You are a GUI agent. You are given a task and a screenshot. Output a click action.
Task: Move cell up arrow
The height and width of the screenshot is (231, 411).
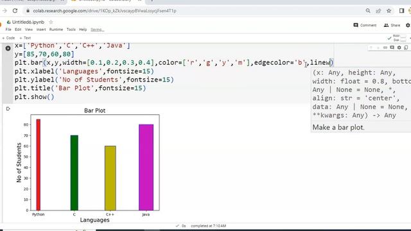(x=371, y=47)
